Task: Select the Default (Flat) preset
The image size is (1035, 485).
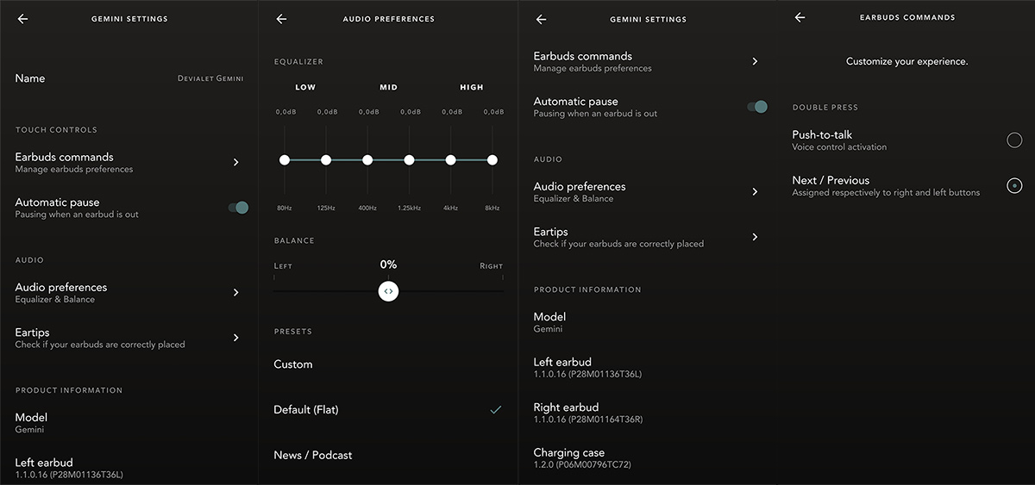Action: (306, 410)
